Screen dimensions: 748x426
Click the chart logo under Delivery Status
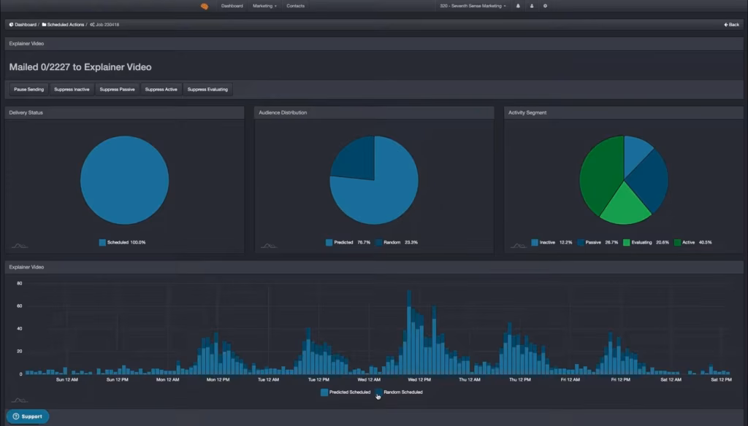(19, 246)
